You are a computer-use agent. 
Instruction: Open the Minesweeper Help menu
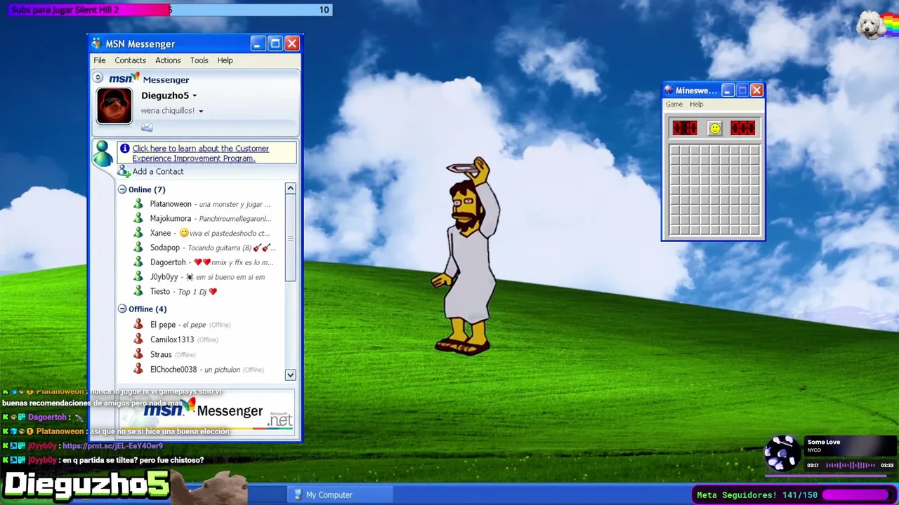(696, 104)
